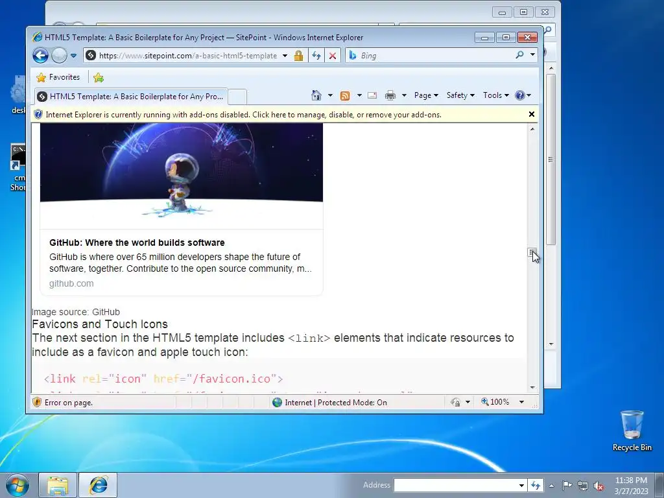Click the page scroll up arrow
Viewport: 664px width, 498px height.
(x=532, y=129)
